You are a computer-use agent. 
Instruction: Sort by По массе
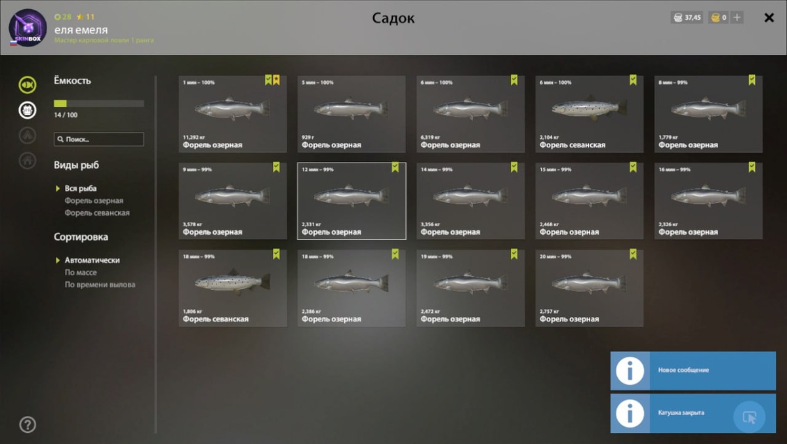81,272
